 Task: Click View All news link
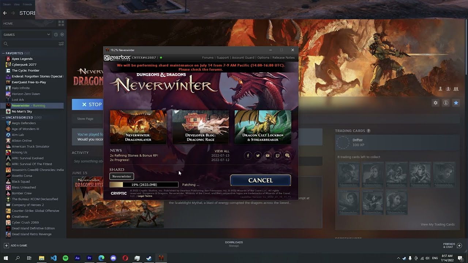222,151
